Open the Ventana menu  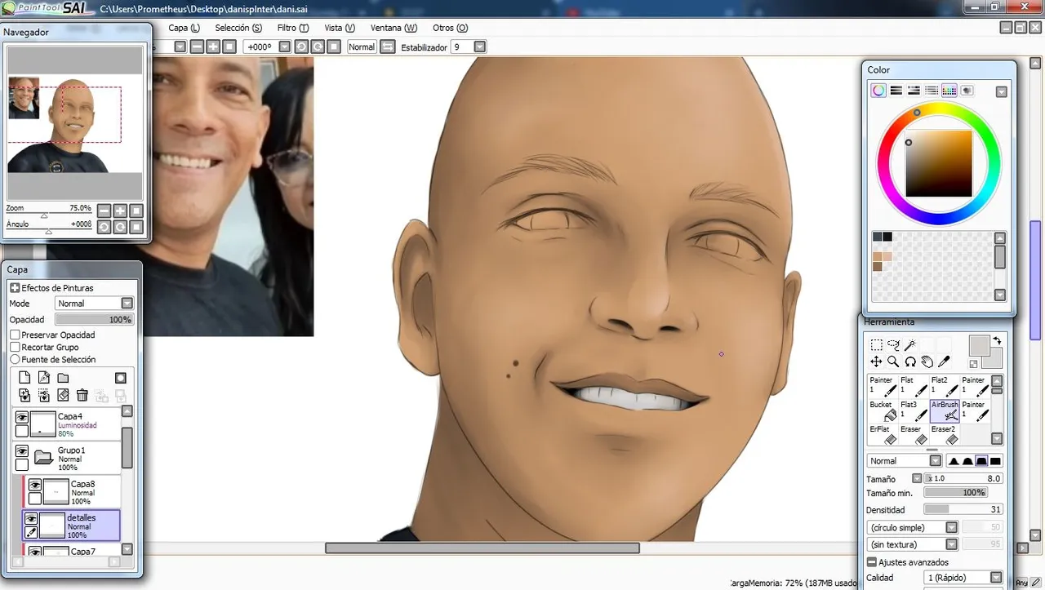coord(394,28)
